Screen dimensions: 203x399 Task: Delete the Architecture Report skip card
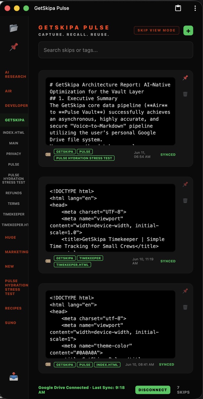click(185, 94)
